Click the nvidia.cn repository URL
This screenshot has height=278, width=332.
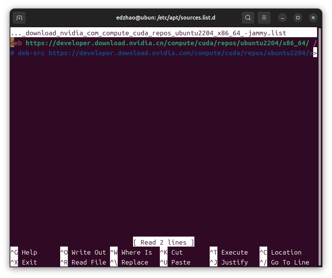pyautogui.click(x=167, y=43)
